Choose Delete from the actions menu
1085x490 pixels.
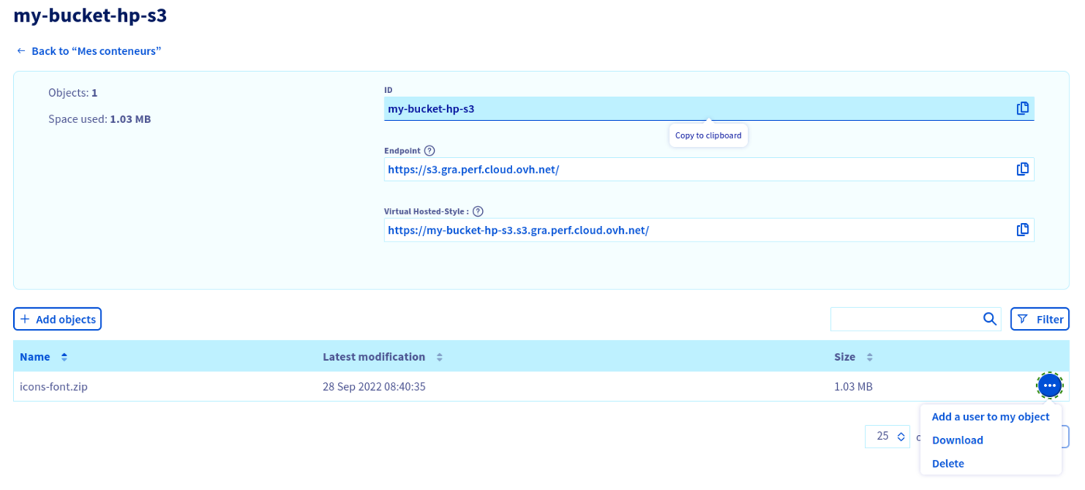pos(948,464)
